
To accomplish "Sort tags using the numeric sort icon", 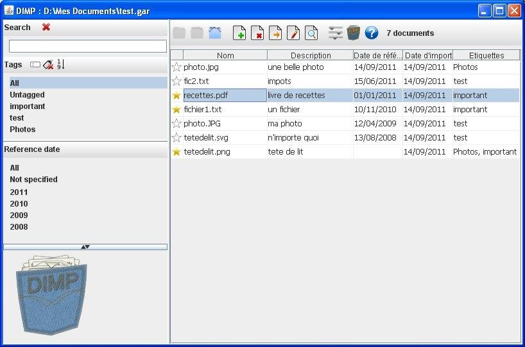I will click(60, 64).
